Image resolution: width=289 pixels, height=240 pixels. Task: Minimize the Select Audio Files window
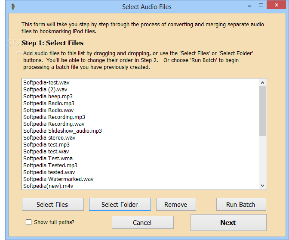(249, 6)
